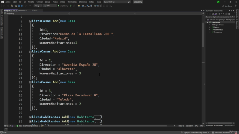Select the Solución 'LinqUdemy' root item
This screenshot has height=134, width=239.
click(221, 20)
